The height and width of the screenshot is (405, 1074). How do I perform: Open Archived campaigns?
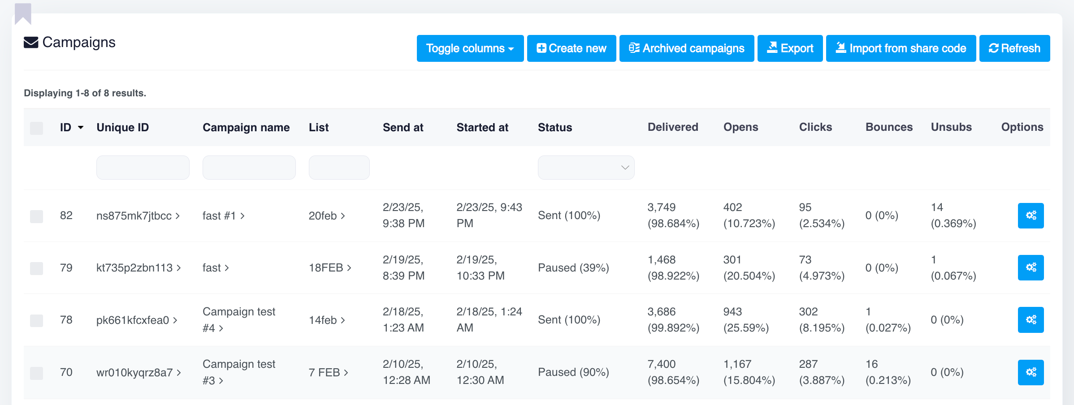687,48
